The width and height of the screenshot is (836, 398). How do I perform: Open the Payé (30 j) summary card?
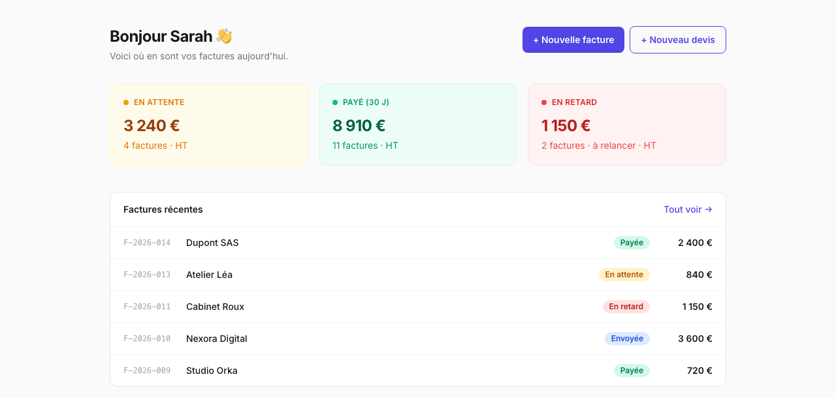click(418, 125)
